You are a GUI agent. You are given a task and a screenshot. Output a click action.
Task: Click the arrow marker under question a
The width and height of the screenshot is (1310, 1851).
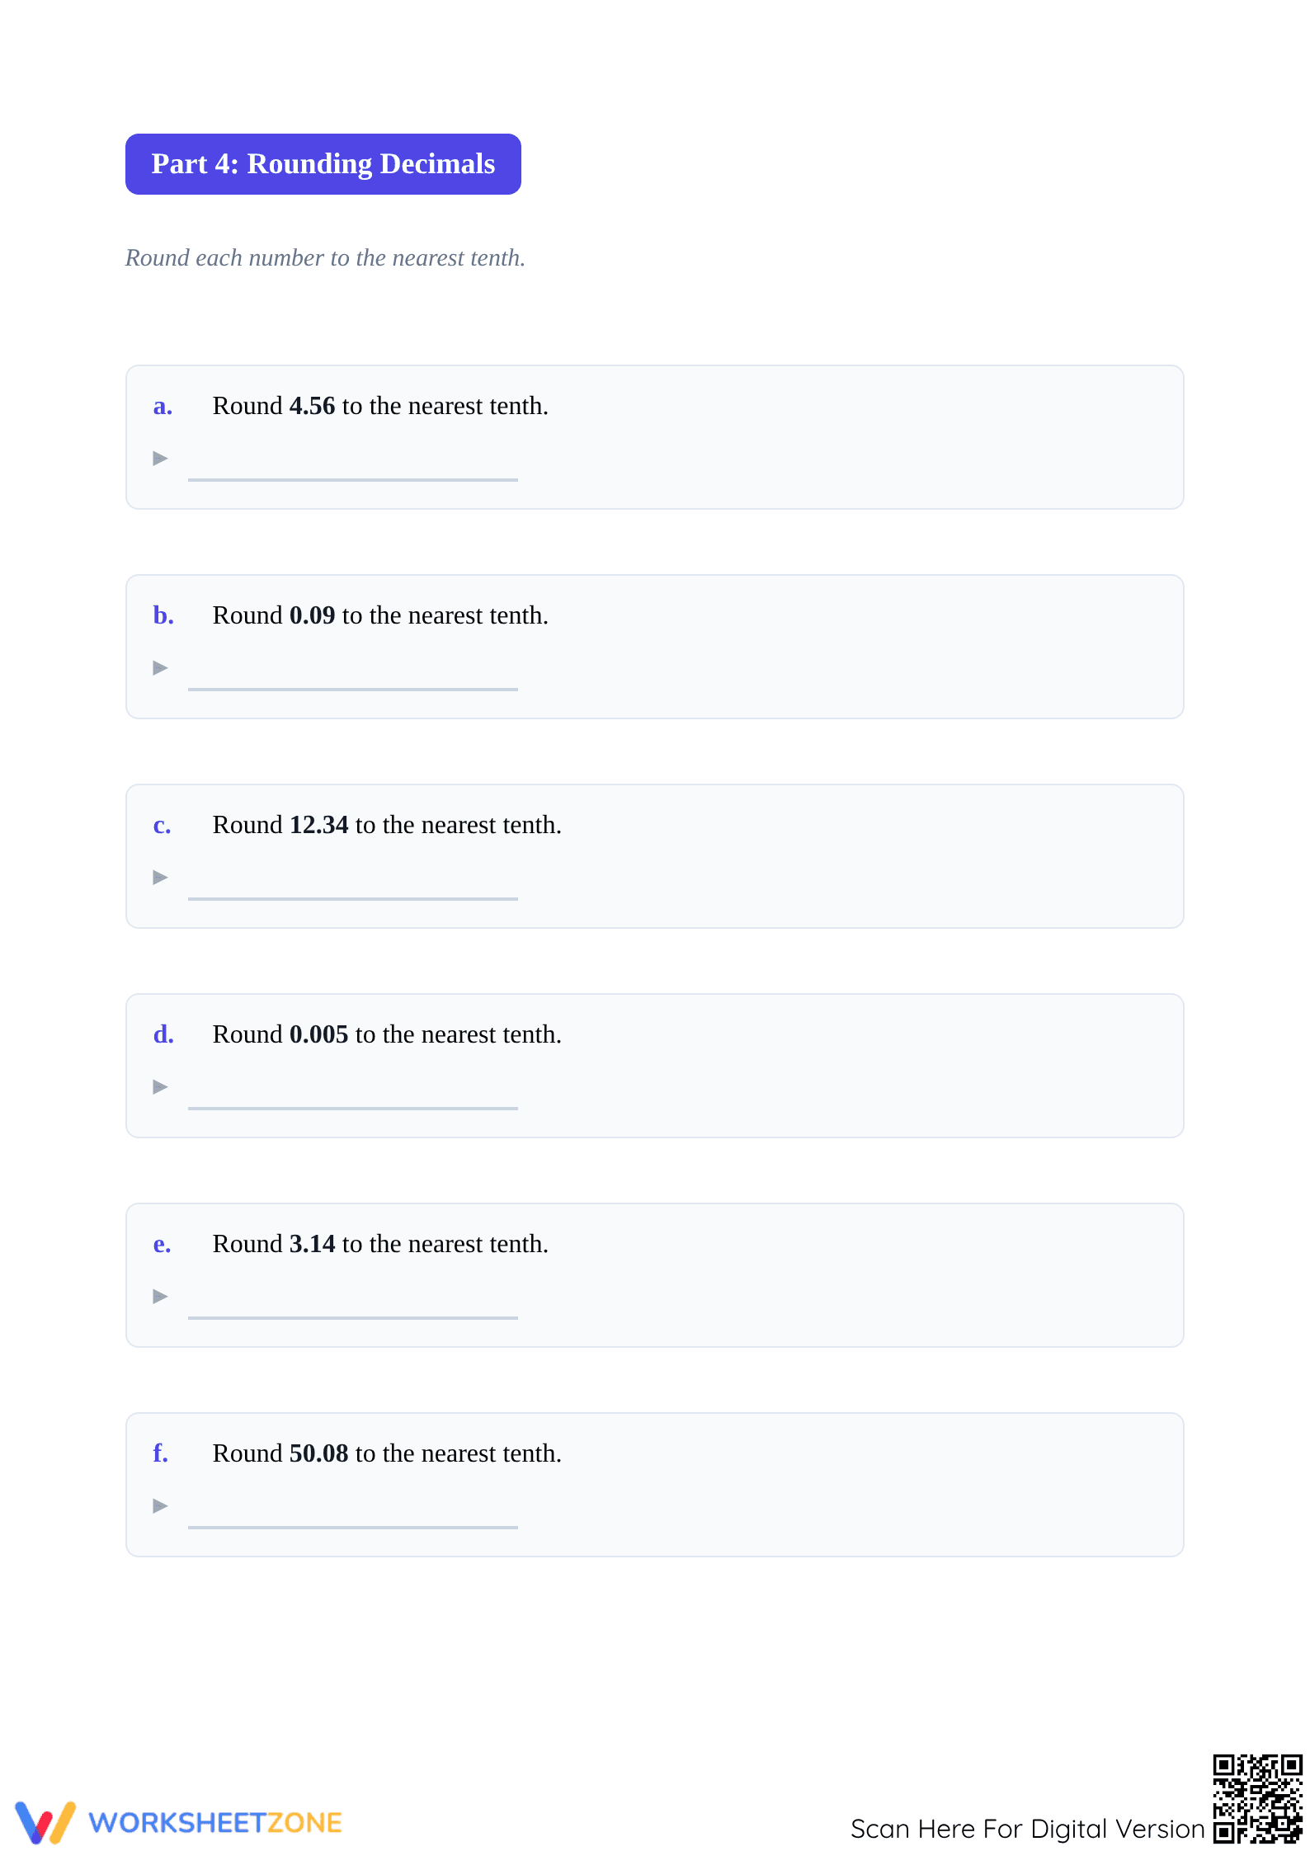pyautogui.click(x=161, y=458)
